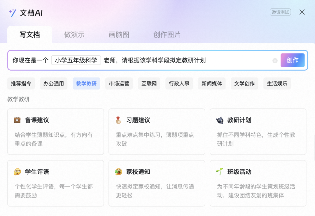Viewport: 315px width, 216px height.
Task: Select the 创作图片 tab
Action: (x=167, y=35)
